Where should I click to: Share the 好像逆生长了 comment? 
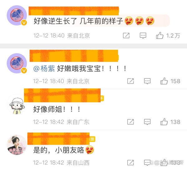pos(126,36)
